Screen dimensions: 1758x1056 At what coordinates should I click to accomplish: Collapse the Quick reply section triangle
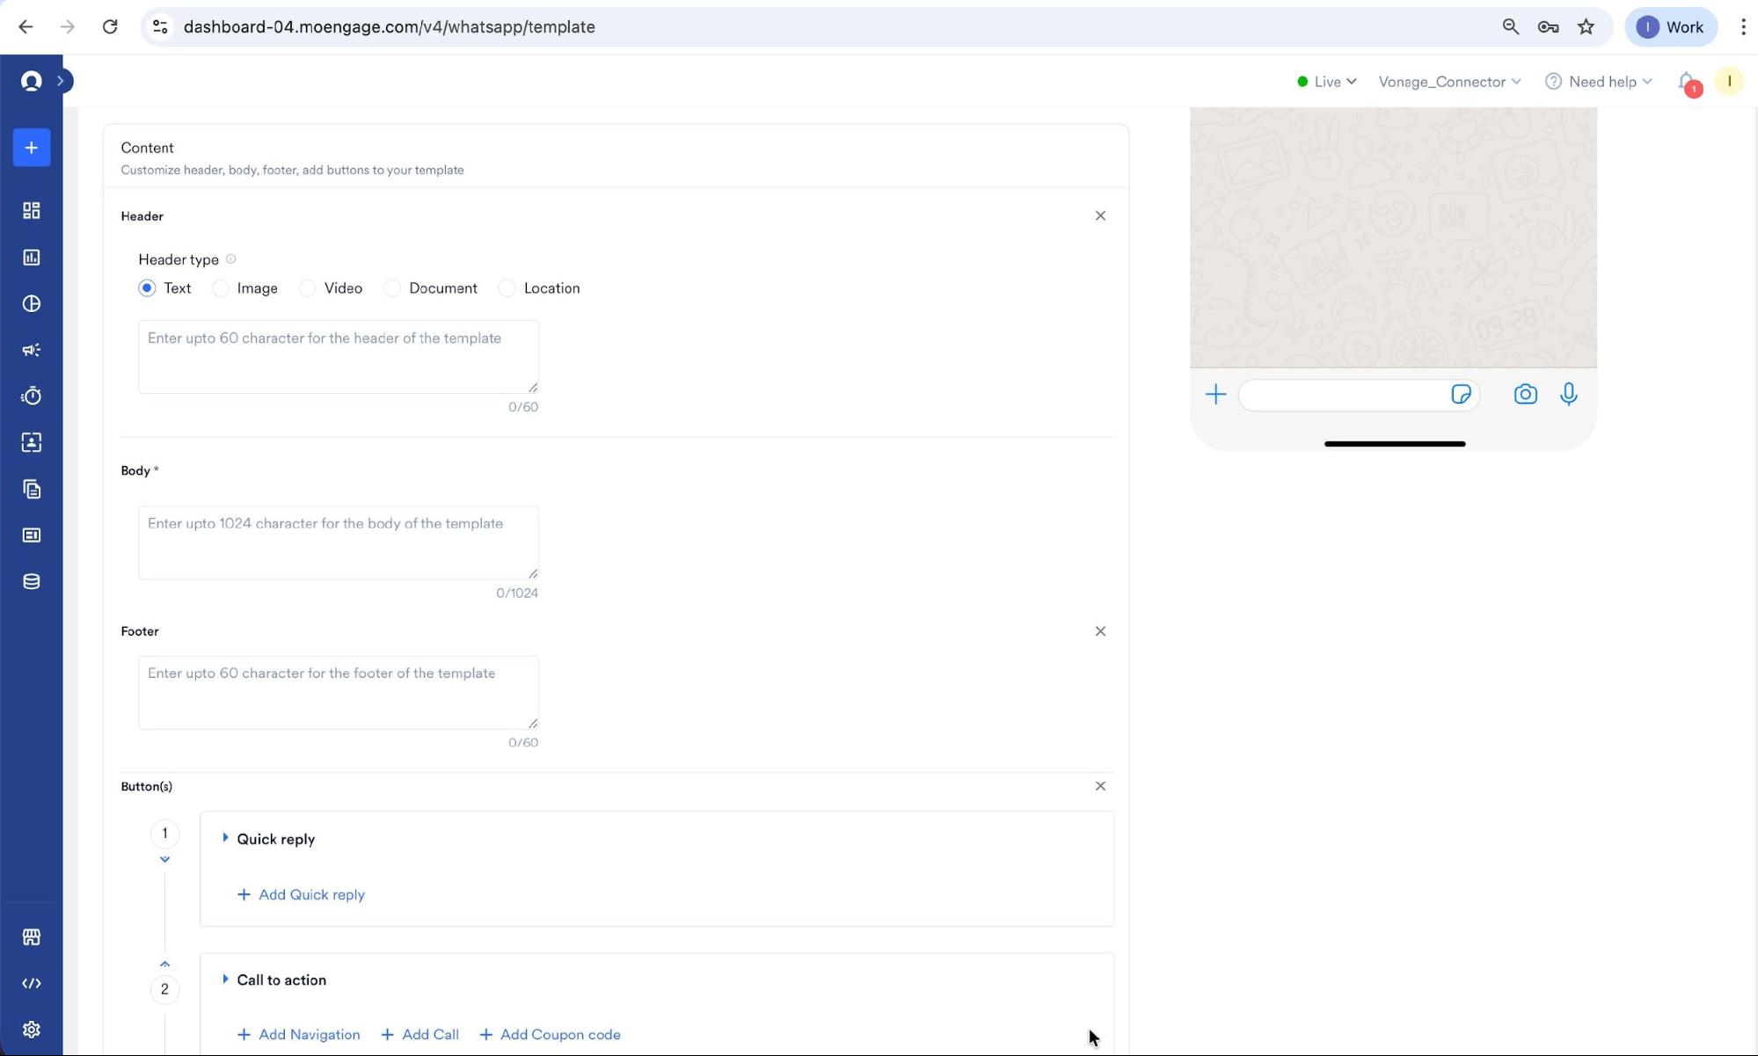[x=225, y=838]
